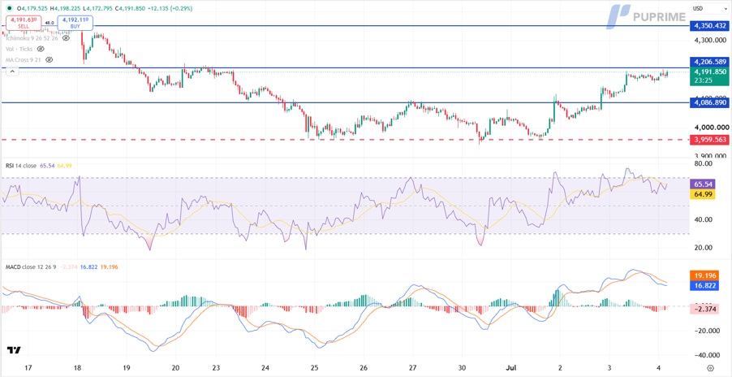Click the MA Cross 9 21 legend text

(x=24, y=60)
